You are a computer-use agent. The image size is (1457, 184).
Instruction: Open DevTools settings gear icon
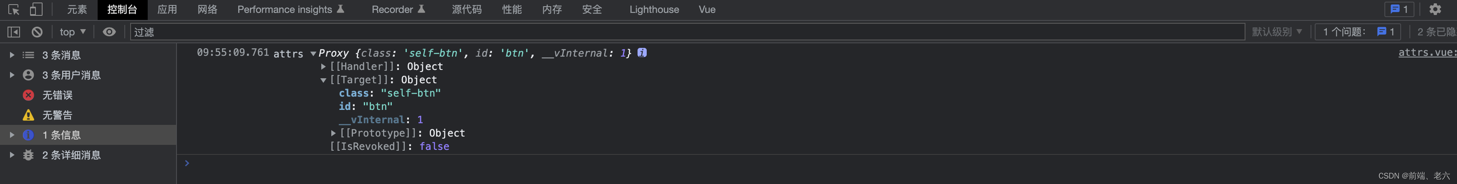tap(1435, 10)
